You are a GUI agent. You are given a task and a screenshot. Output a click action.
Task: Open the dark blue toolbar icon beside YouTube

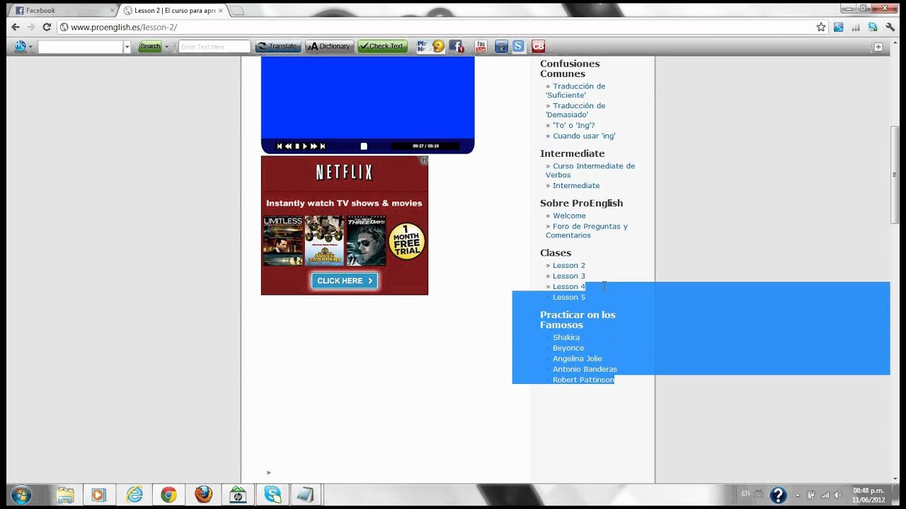[501, 47]
